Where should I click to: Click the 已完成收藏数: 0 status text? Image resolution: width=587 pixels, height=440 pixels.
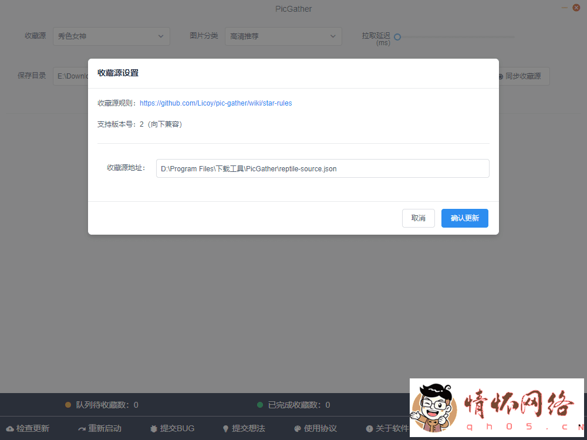pos(299,405)
